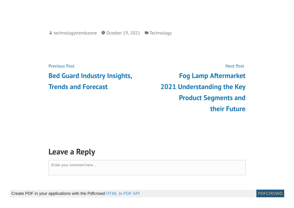
Task: Click the their Future title line
Action: pos(228,109)
